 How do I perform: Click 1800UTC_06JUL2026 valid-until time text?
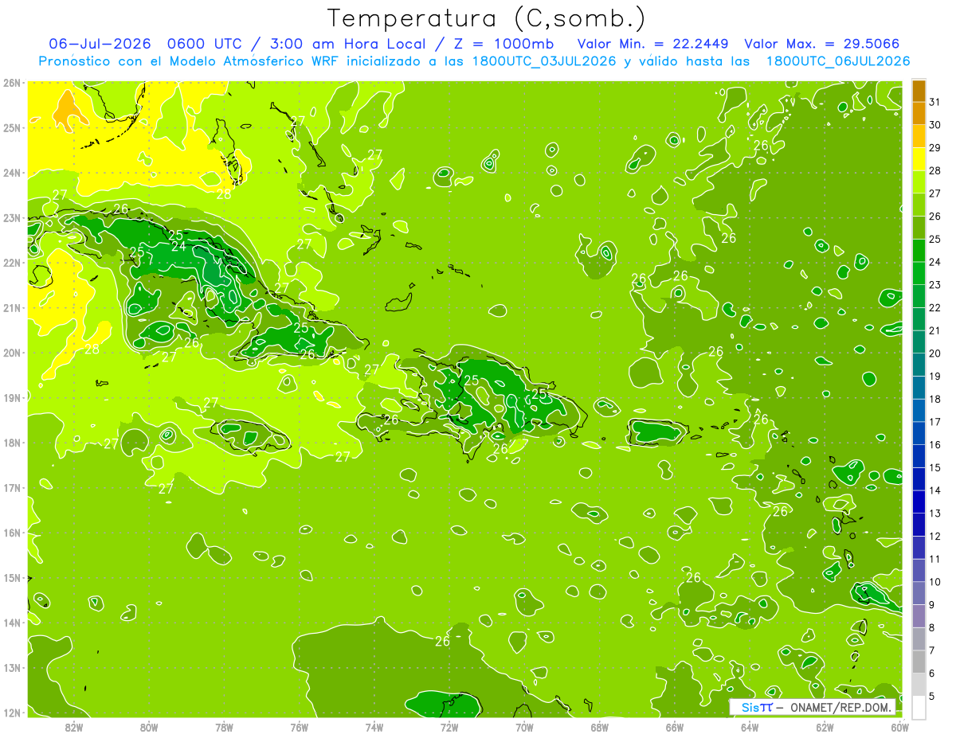838,61
